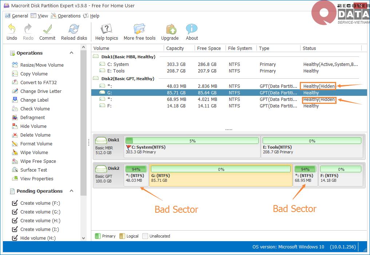Select E: Tools usage bar in disk map

pyautogui.click(x=312, y=141)
